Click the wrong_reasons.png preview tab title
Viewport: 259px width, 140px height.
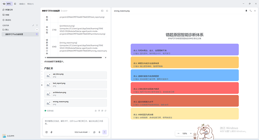pyautogui.click(x=122, y=11)
